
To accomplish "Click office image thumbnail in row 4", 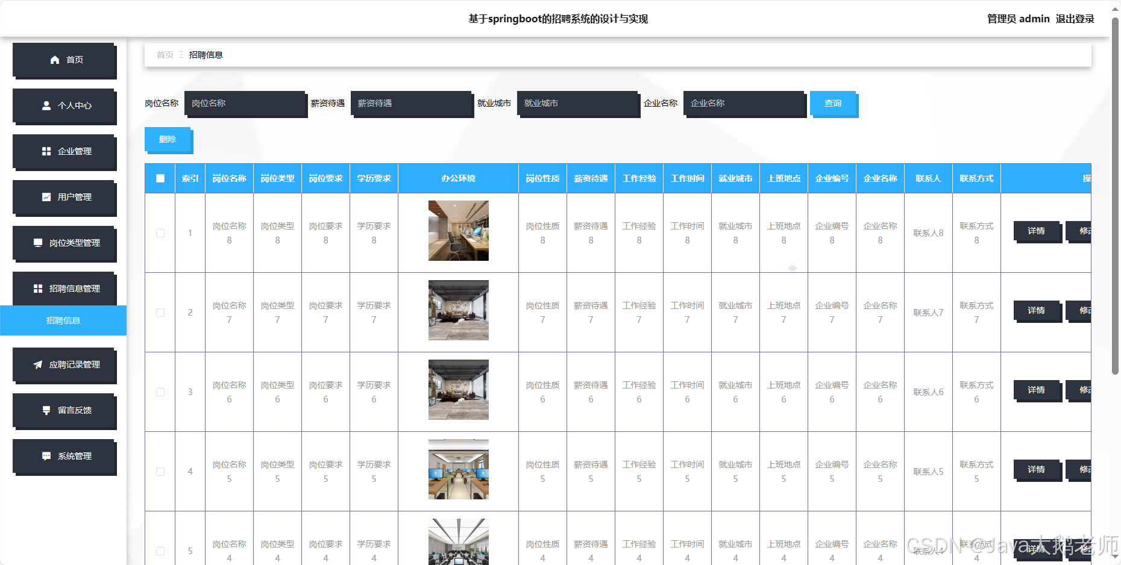I will click(x=459, y=469).
